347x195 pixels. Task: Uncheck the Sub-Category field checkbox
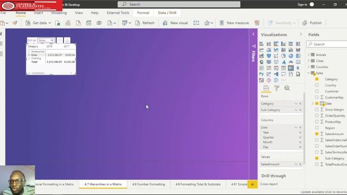317,158
